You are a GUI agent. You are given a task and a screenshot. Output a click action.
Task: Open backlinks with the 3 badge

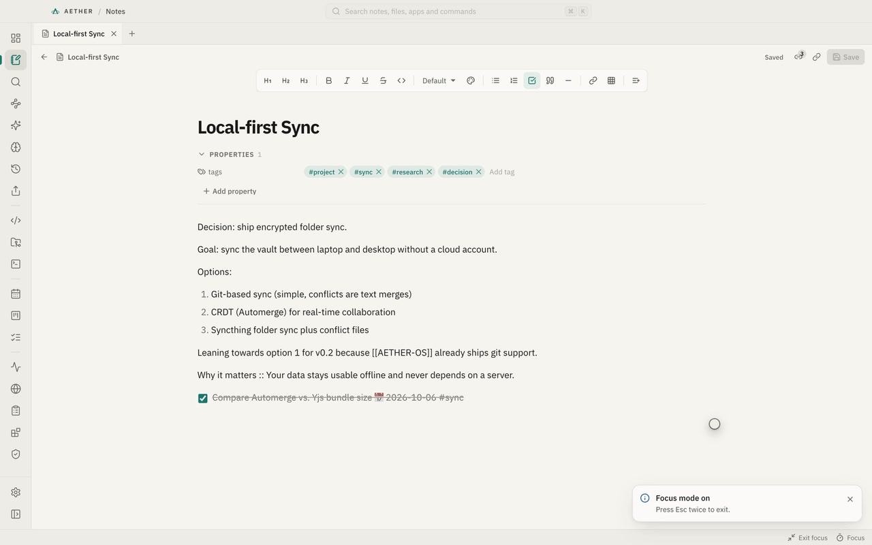pos(798,57)
